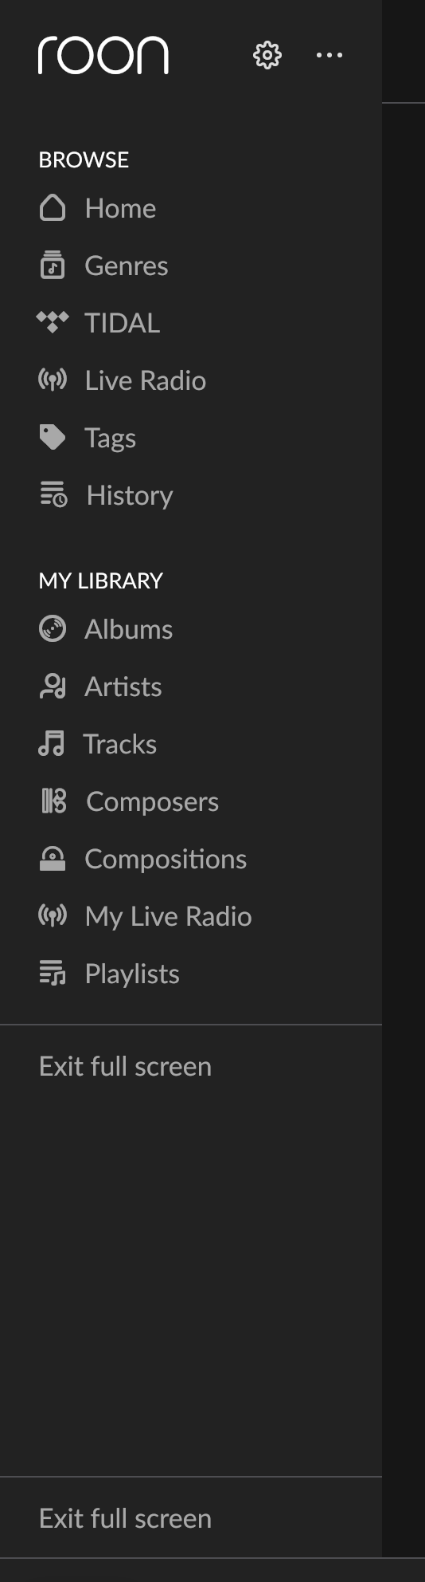
Task: Click the Roon logo
Action: point(103,55)
